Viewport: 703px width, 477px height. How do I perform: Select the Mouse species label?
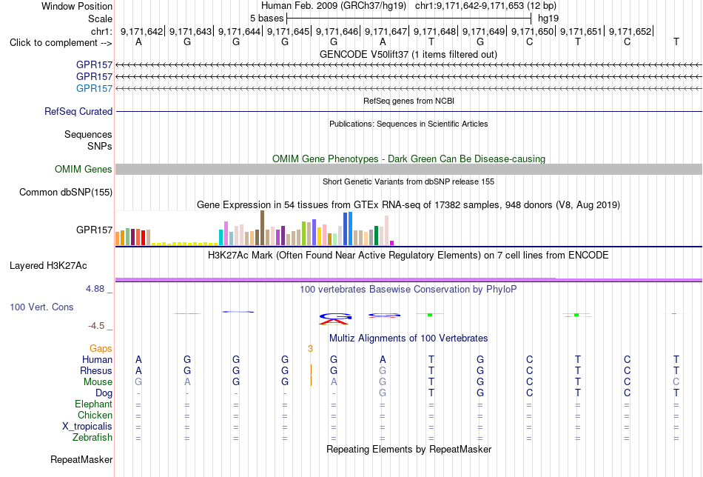[x=98, y=382]
